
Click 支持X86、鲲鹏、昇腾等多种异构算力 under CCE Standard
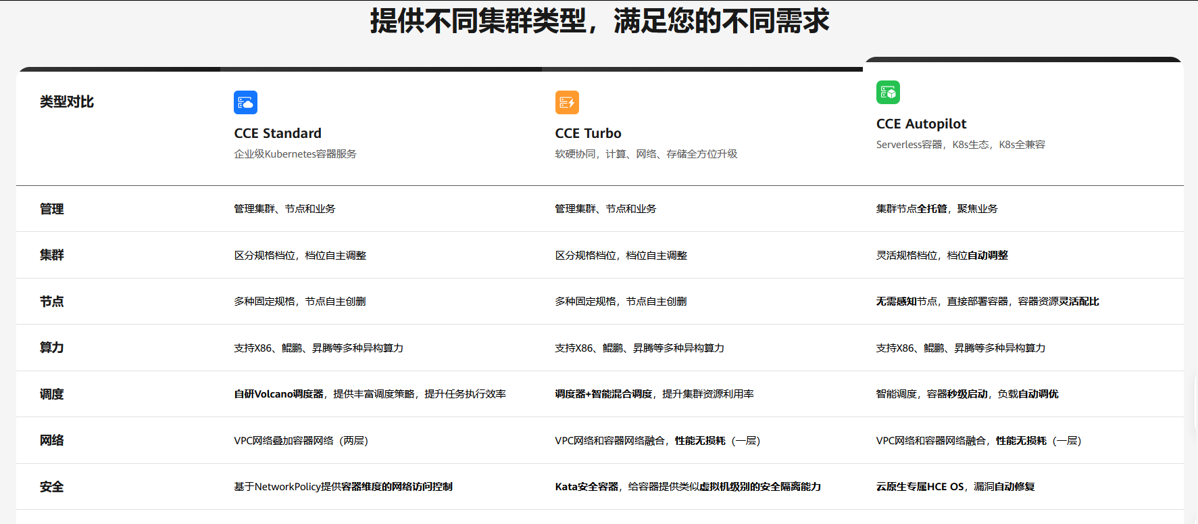(318, 348)
